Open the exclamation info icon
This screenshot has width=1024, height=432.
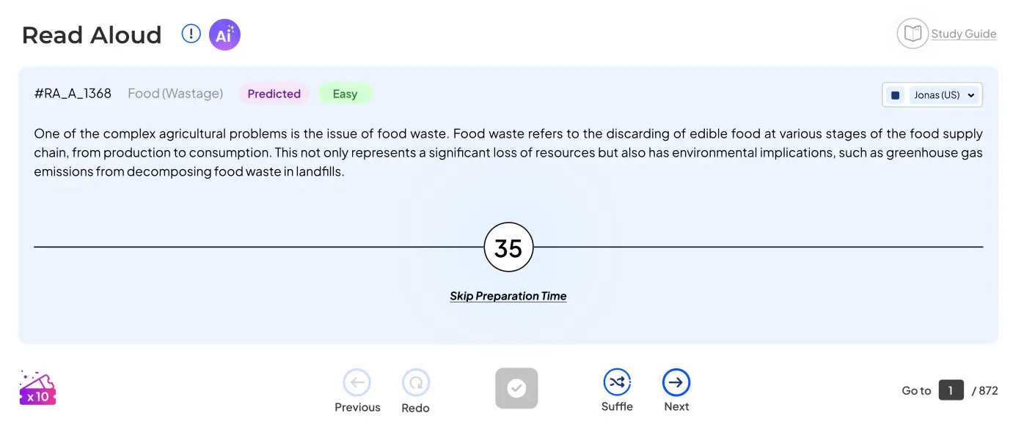pos(191,33)
